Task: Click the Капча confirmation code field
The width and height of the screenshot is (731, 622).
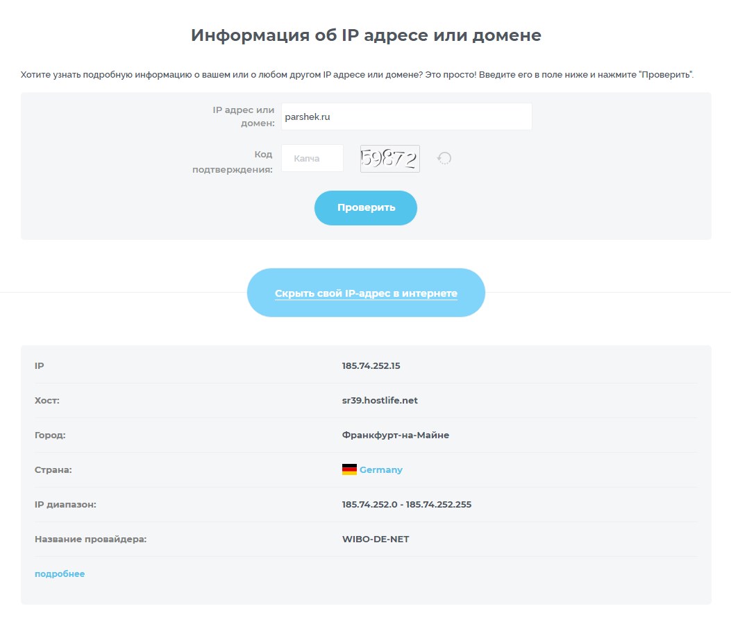Action: point(312,159)
